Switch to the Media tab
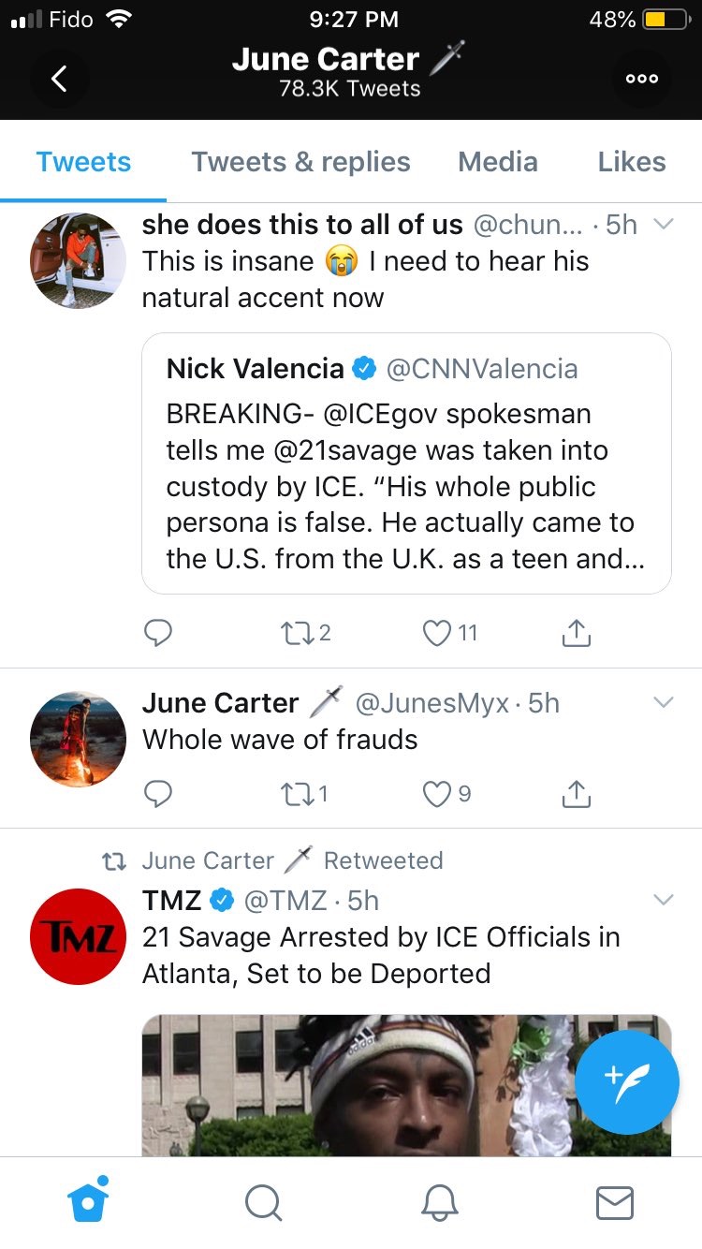 pyautogui.click(x=497, y=162)
